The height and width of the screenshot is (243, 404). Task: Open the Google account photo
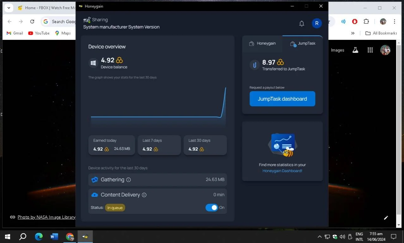[385, 50]
